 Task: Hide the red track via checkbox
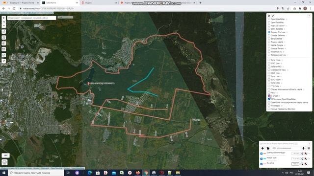(x=262, y=164)
